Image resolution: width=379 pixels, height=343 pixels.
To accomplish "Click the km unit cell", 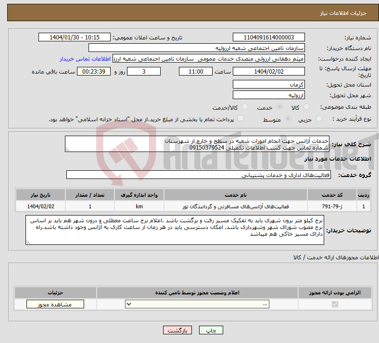I will [139, 206].
